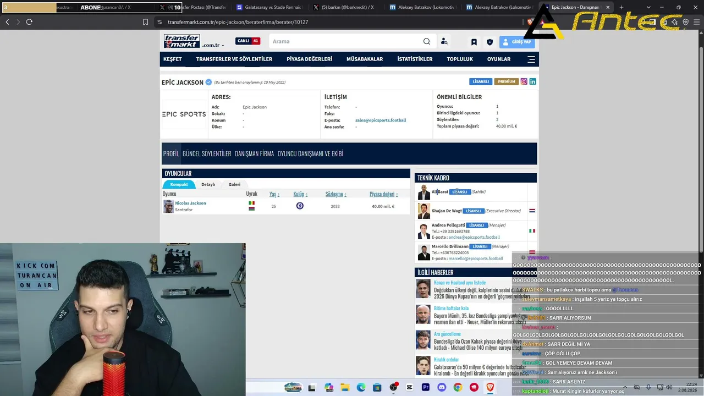Click the Epic Sports agency logo
Screen dimensions: 704x396
coord(184,114)
